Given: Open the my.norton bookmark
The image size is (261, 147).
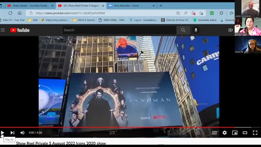Looking at the screenshot, I should pos(55,20).
